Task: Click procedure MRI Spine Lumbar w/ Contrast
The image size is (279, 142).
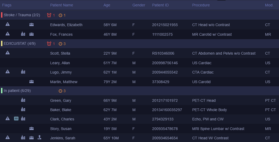Action: pyautogui.click(x=218, y=129)
